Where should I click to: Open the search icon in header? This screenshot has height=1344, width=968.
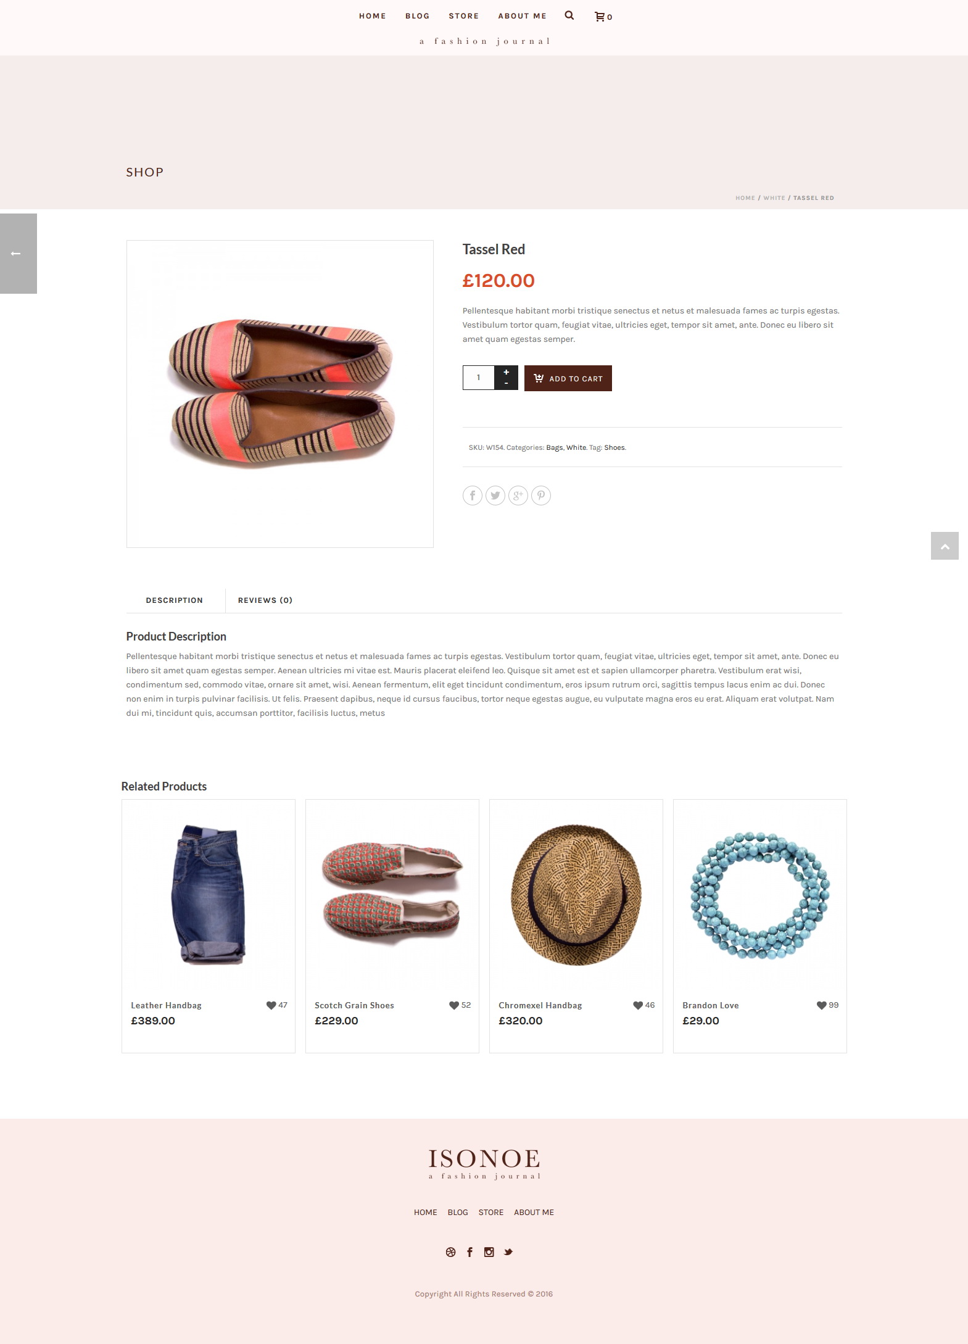pyautogui.click(x=569, y=15)
